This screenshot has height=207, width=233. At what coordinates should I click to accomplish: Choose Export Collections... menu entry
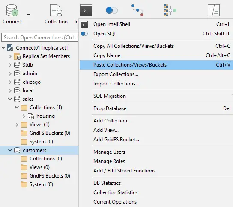[156, 74]
